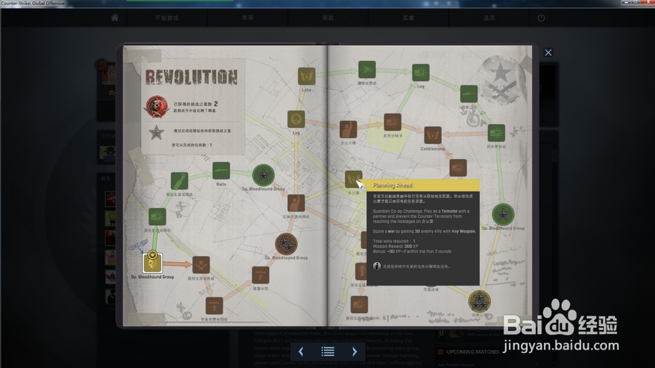The height and width of the screenshot is (368, 655).
Task: Open the 观战 watch menu
Action: (327, 18)
